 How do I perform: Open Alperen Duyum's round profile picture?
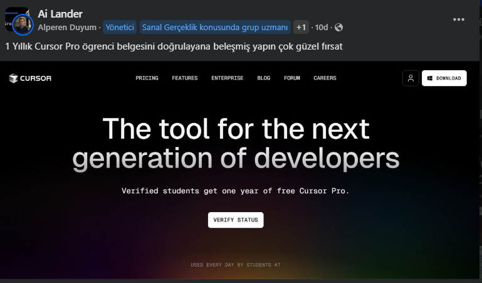23,24
